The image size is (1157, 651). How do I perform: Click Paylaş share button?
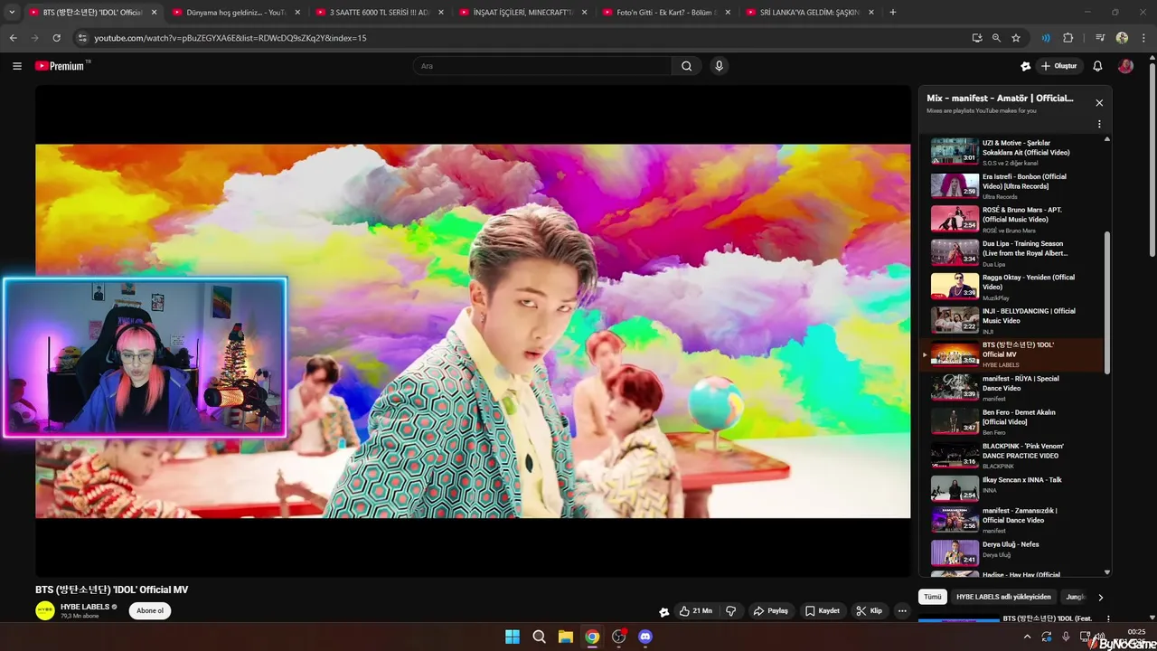[771, 611]
